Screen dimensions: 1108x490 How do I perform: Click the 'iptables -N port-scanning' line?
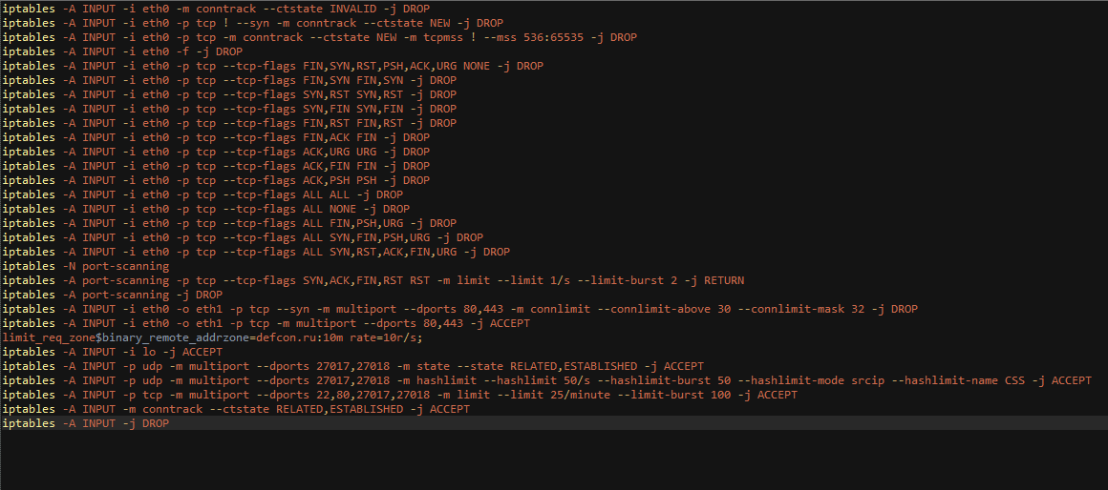pyautogui.click(x=86, y=266)
